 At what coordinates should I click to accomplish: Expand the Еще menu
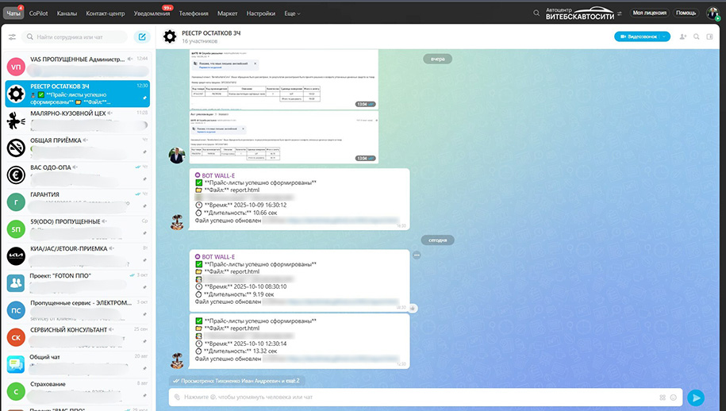(x=292, y=13)
